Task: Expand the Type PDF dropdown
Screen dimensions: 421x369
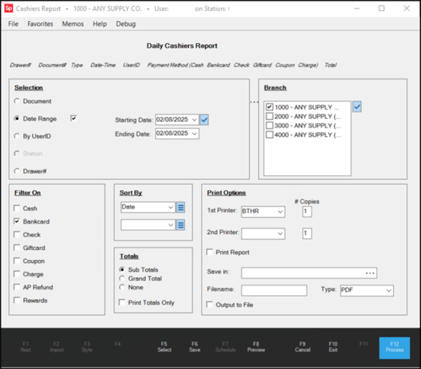Action: 388,291
